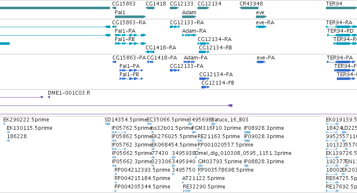Click the Pal1 gene arrow glyph
The height and width of the screenshot is (193, 357).
[130, 17]
